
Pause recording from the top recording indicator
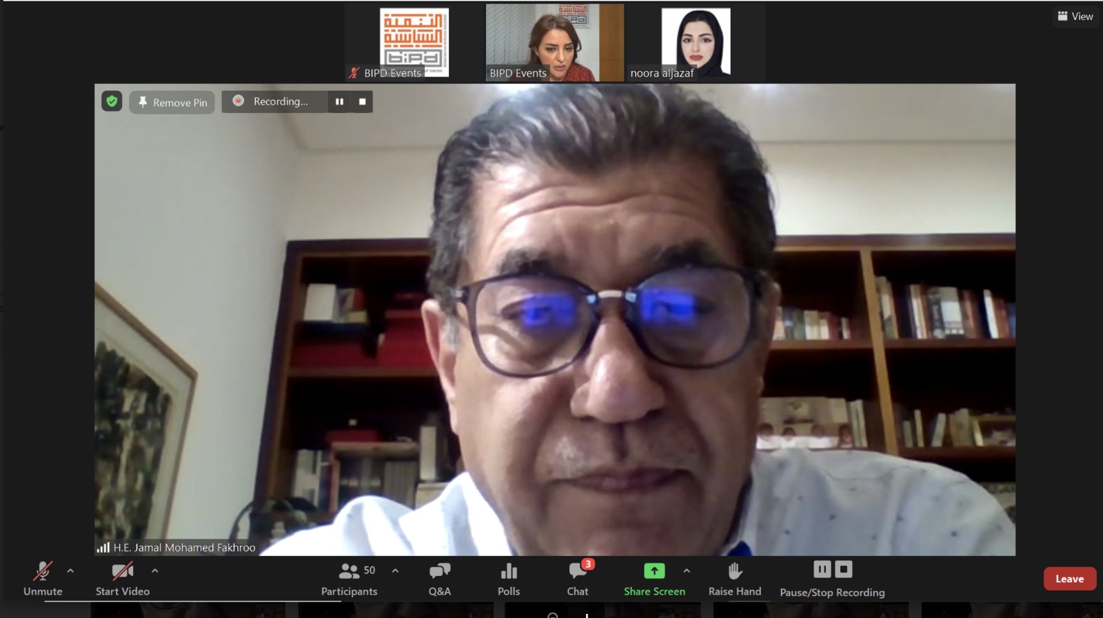339,102
